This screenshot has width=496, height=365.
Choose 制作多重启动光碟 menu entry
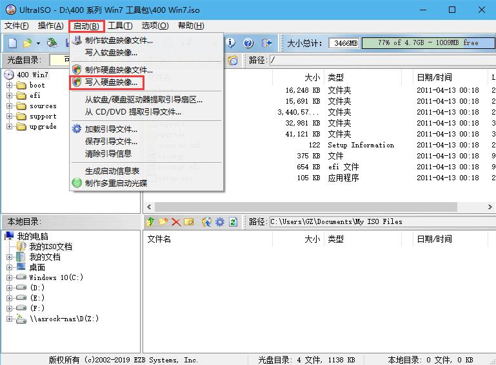pos(146,183)
